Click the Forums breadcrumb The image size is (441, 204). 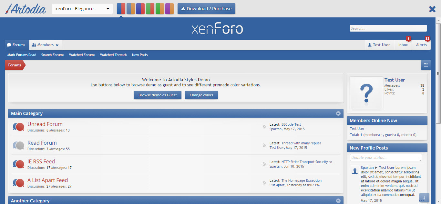(15, 65)
